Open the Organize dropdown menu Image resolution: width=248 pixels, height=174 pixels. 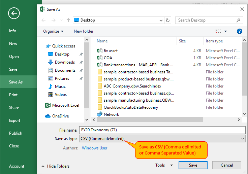pyautogui.click(x=53, y=31)
